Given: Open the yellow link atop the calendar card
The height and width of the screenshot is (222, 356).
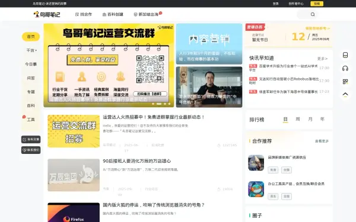Looking at the screenshot, I should pos(317,28).
